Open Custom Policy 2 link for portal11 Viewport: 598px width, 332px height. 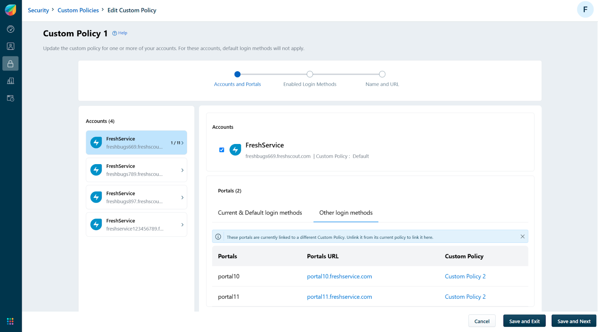(x=465, y=297)
